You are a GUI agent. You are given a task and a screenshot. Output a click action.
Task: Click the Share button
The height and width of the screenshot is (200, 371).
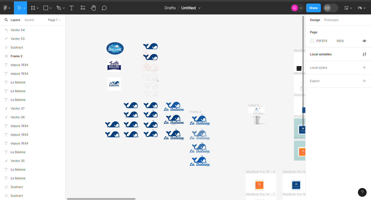[313, 8]
